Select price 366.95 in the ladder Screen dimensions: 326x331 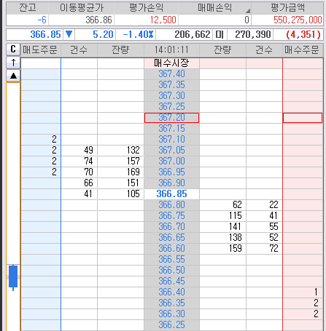tap(171, 172)
